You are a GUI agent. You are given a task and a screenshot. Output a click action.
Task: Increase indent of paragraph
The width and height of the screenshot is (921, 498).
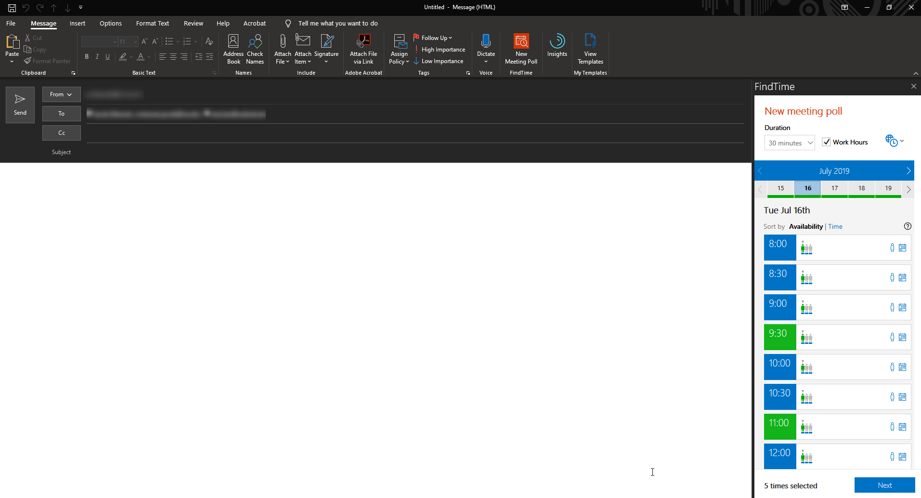(209, 57)
